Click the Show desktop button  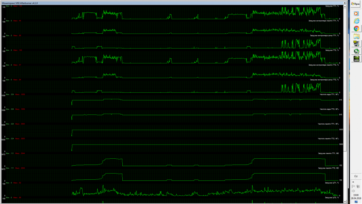tap(356, 202)
